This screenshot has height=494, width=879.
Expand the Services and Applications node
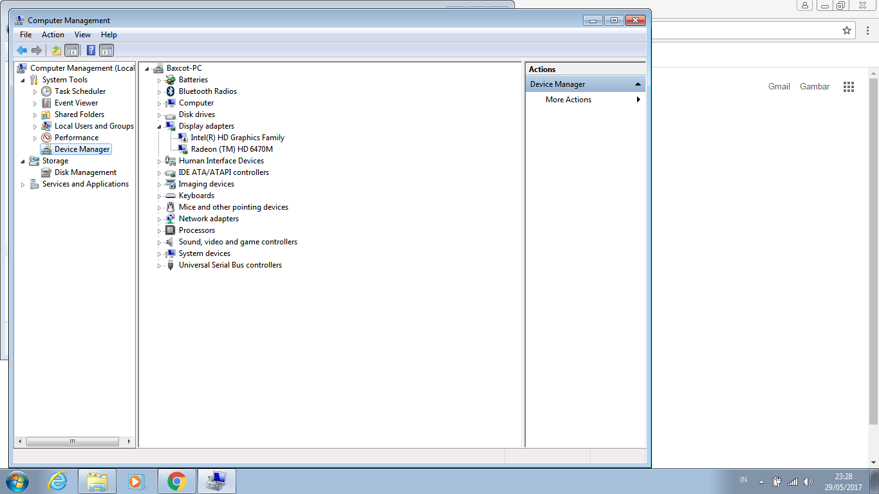[x=23, y=184]
